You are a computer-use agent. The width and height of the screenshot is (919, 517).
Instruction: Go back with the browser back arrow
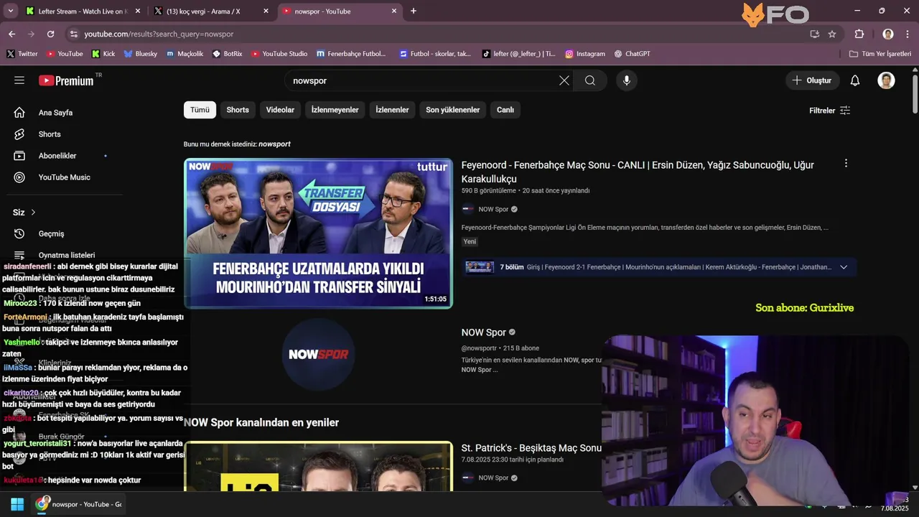tap(11, 34)
